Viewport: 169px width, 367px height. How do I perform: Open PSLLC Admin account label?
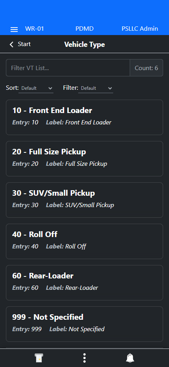[140, 29]
